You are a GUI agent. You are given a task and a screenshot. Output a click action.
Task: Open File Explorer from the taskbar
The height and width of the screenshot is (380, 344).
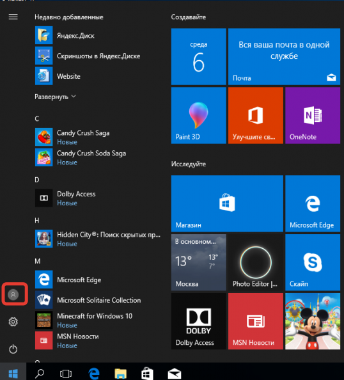click(120, 374)
